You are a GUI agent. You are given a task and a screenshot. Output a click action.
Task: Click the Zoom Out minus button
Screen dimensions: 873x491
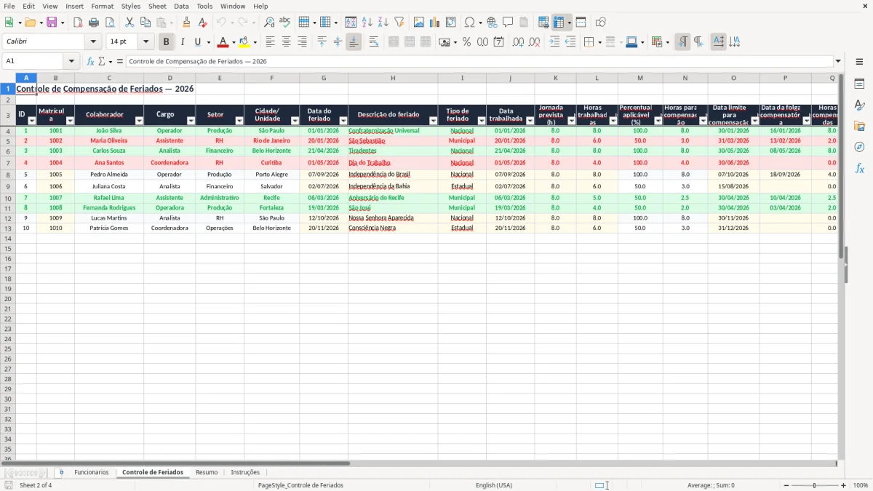point(786,485)
